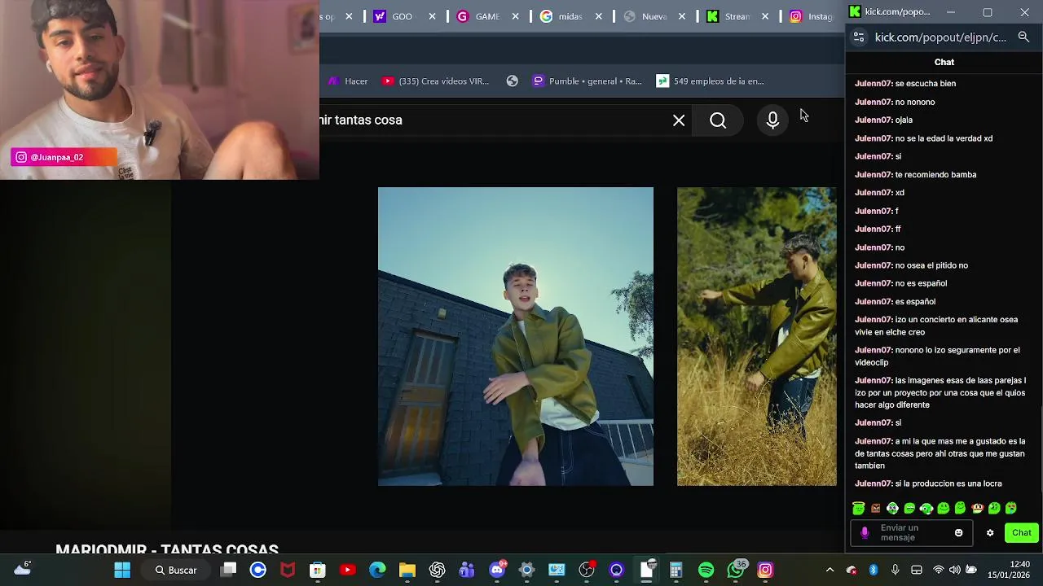Open the clock showing 12:40 15/01/2026

[x=1009, y=570]
